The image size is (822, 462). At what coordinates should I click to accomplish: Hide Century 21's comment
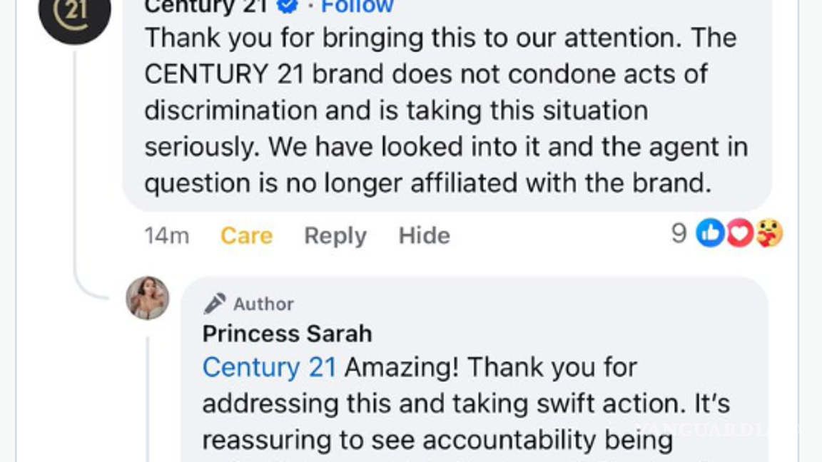[425, 235]
